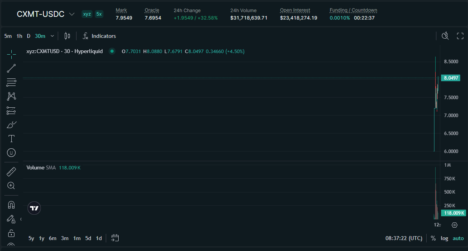Click the TradingView logo
The height and width of the screenshot is (251, 468).
point(34,208)
